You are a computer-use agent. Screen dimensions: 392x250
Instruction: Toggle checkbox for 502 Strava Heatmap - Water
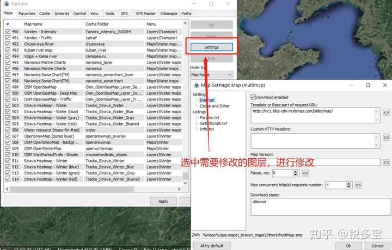(8, 105)
